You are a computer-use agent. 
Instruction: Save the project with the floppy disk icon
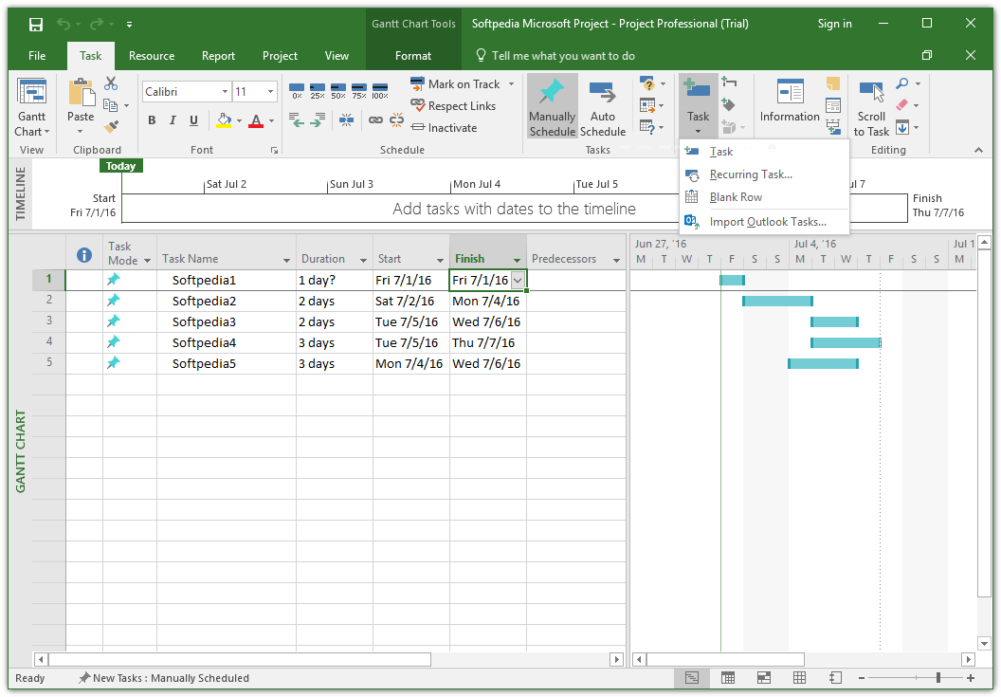click(36, 25)
